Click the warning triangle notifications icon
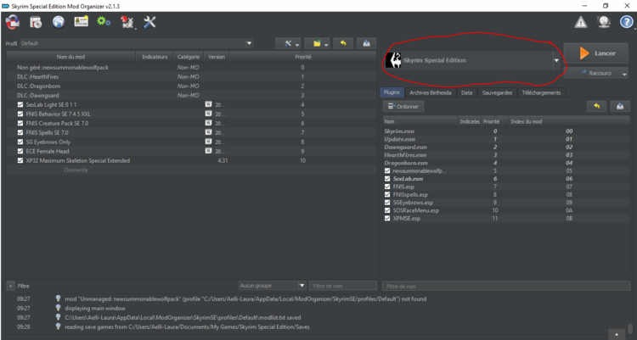637x340 pixels. [x=581, y=22]
